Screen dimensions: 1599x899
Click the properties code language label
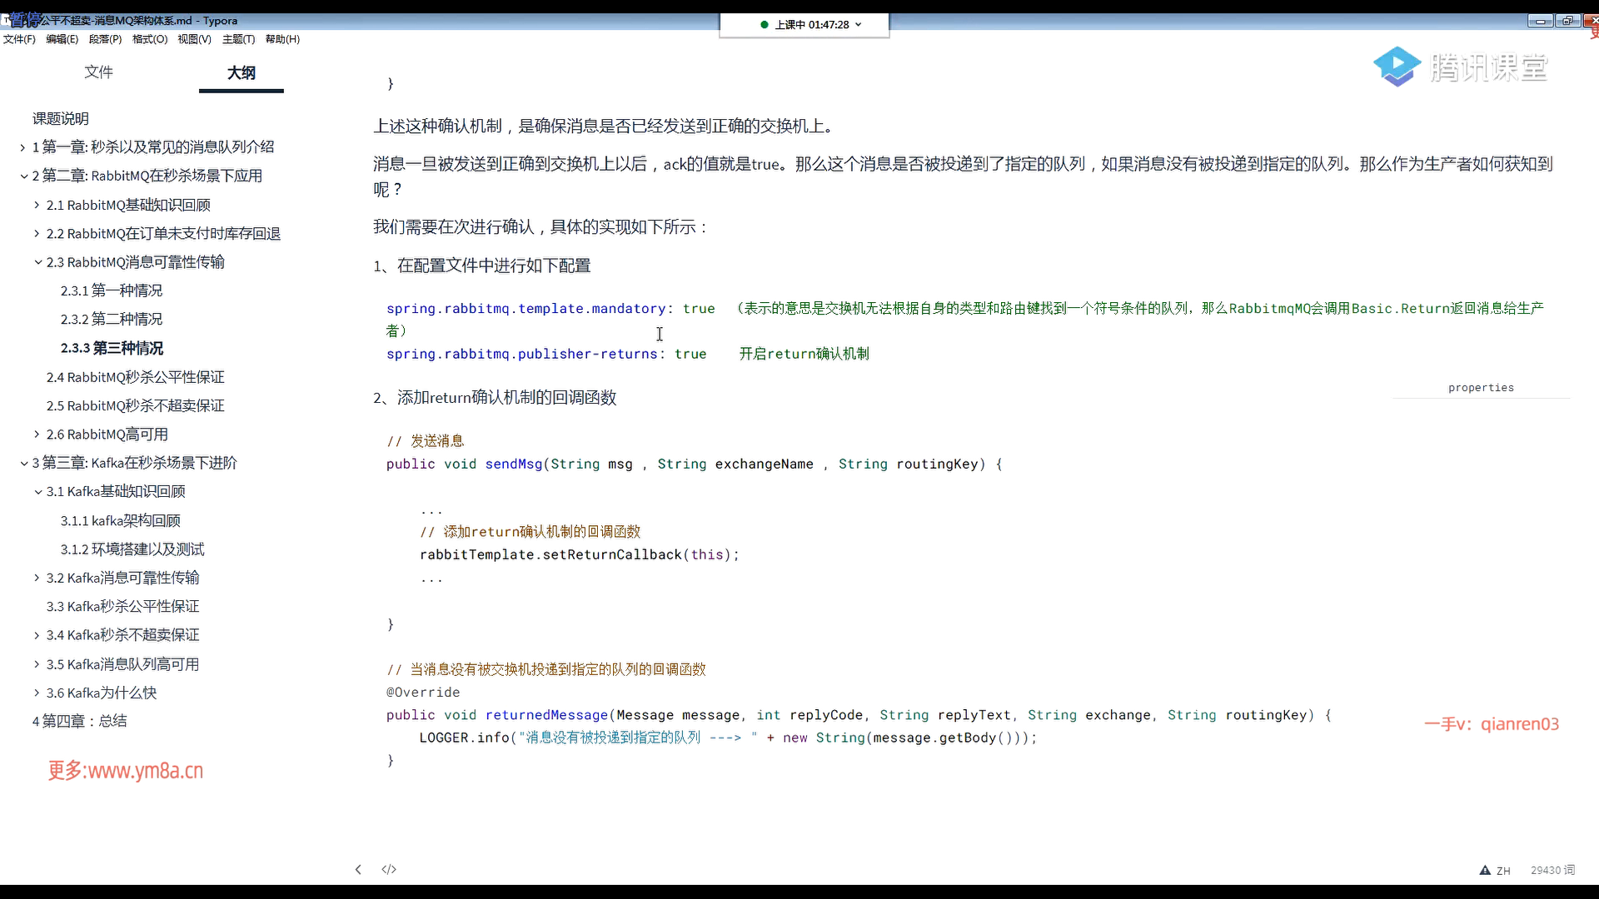coord(1480,387)
